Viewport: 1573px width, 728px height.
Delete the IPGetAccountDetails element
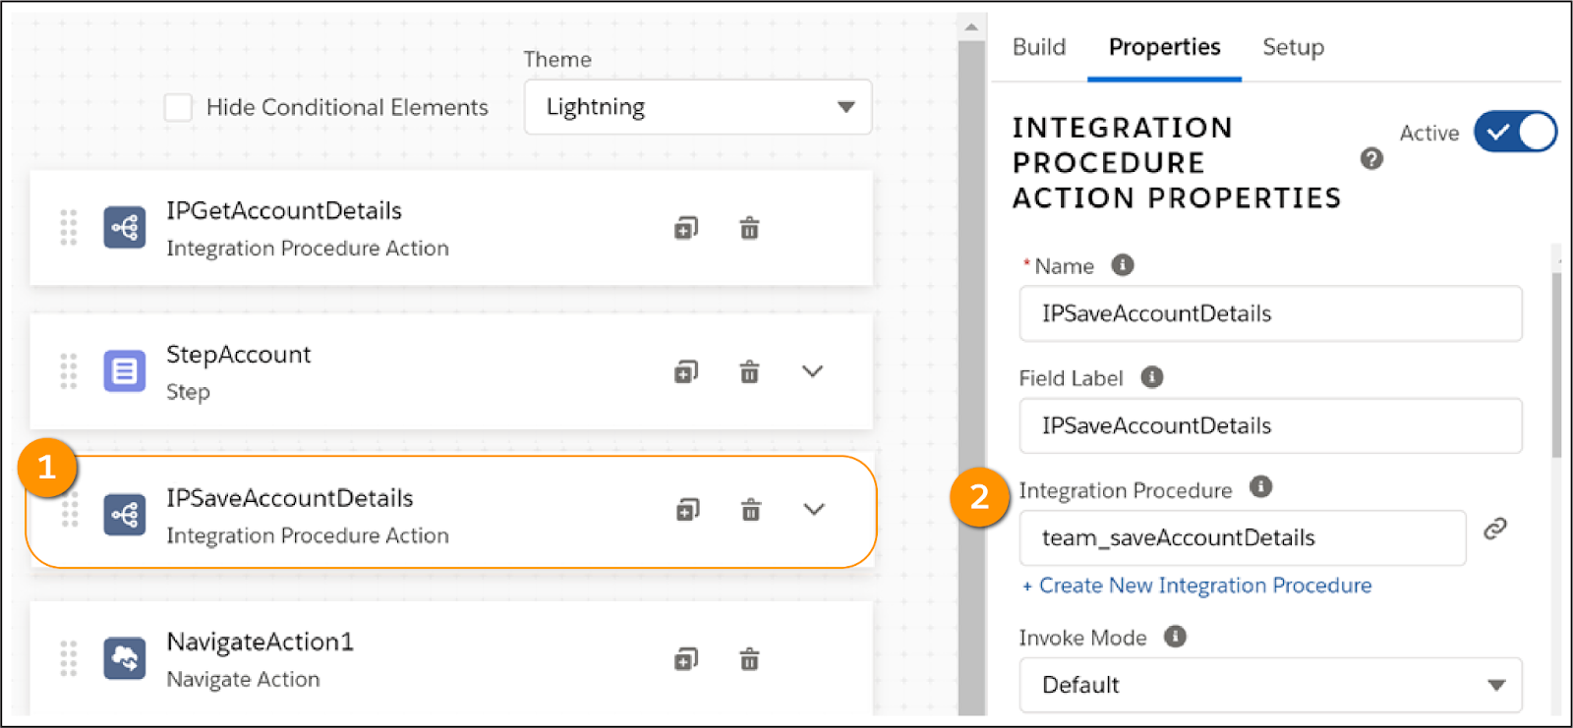[x=749, y=229]
